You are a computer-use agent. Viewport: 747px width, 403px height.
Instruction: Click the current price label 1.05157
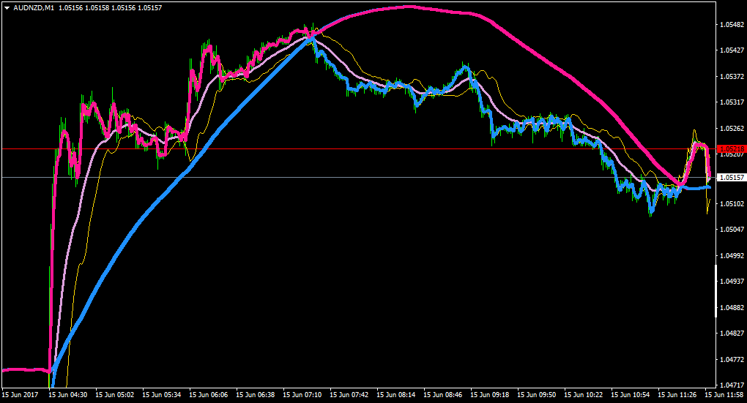click(732, 178)
